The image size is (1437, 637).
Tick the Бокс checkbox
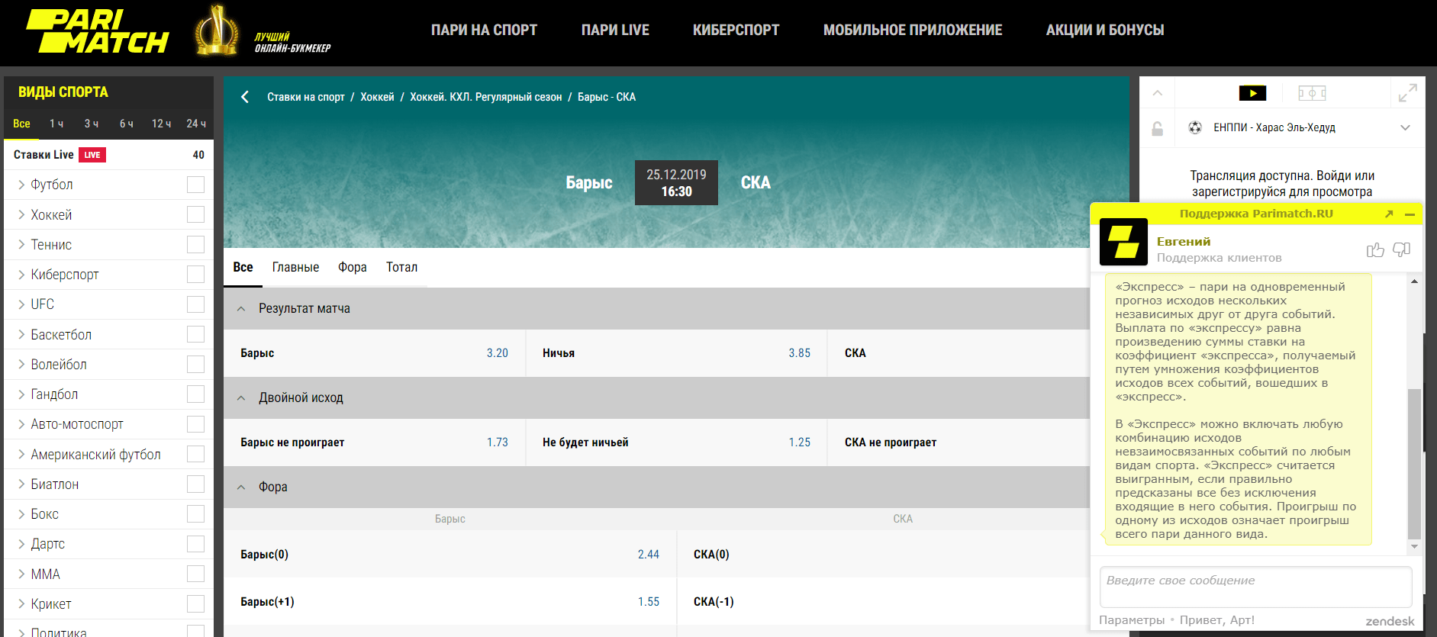coord(195,513)
